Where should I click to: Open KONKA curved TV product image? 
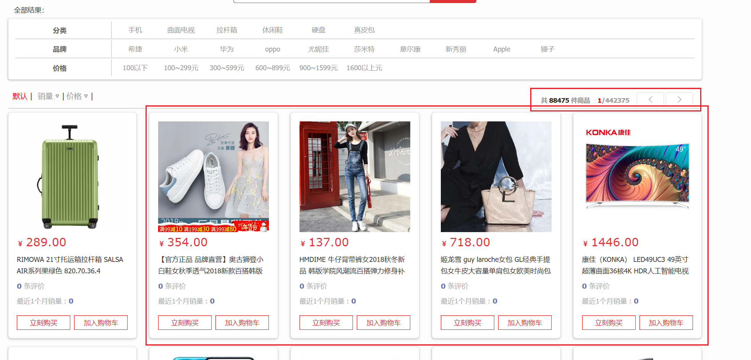pos(638,177)
